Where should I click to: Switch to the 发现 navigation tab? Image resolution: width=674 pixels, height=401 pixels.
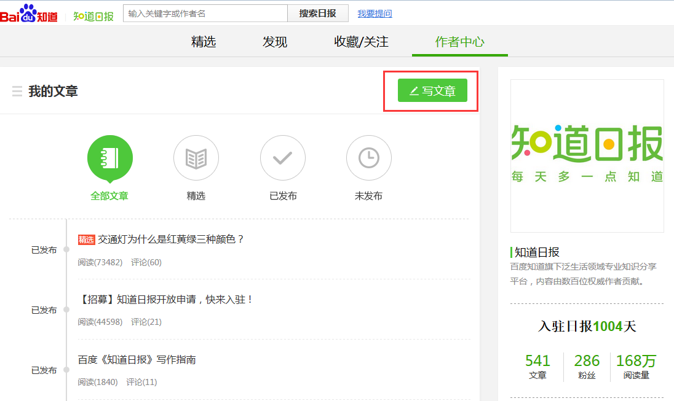pyautogui.click(x=275, y=42)
